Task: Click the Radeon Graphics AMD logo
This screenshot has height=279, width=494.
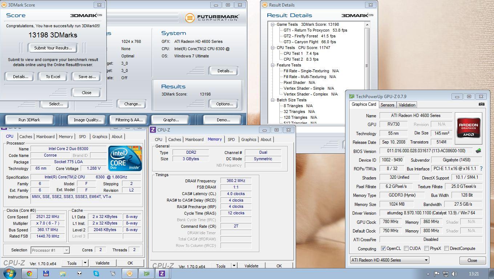Action: tap(468, 128)
